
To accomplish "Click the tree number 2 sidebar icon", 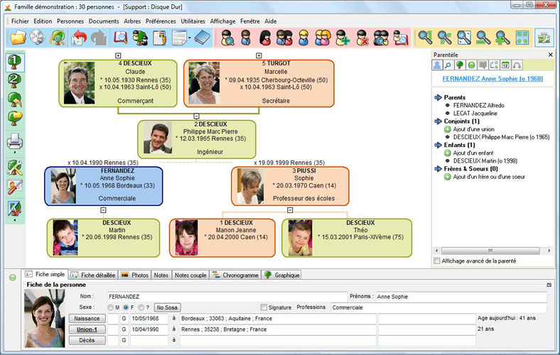I will 15,81.
